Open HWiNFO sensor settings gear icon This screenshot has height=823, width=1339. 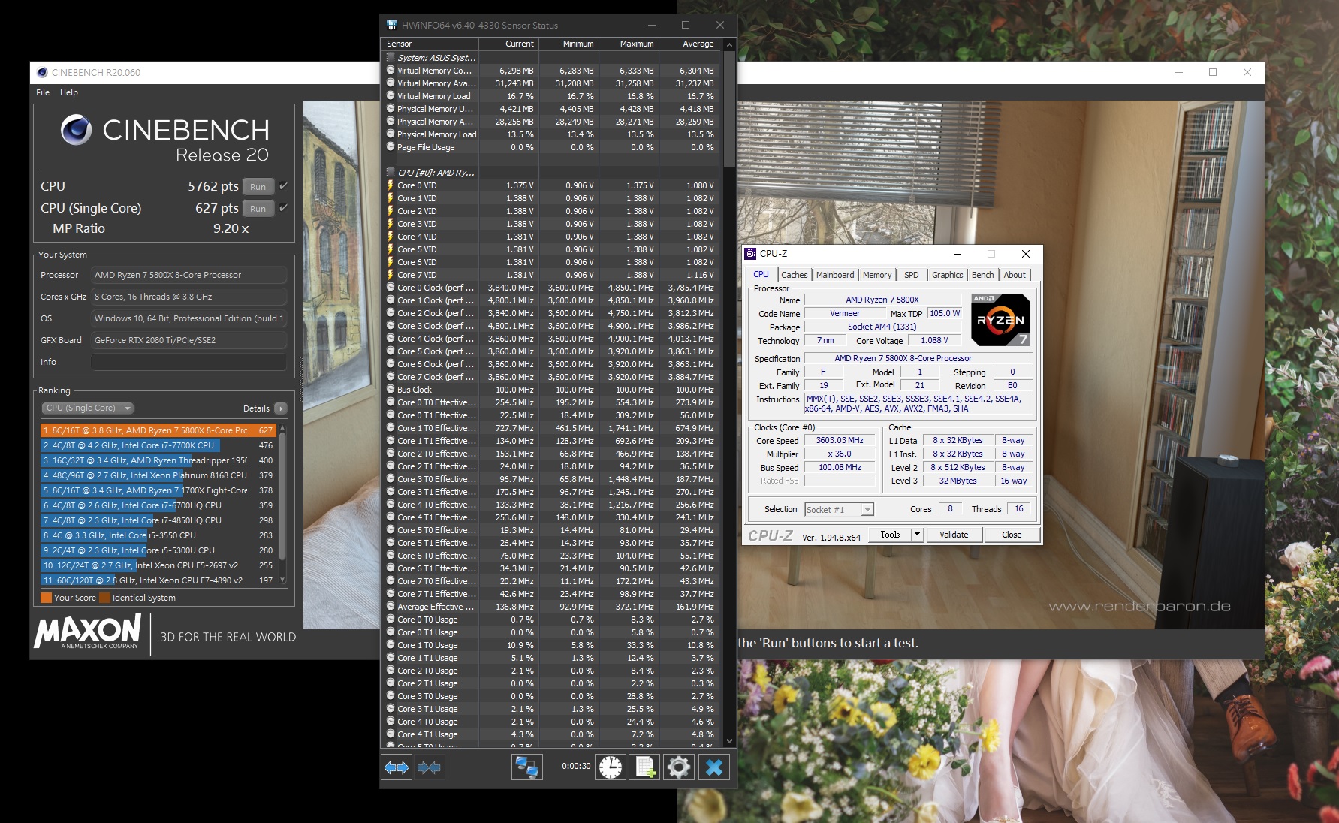coord(679,767)
